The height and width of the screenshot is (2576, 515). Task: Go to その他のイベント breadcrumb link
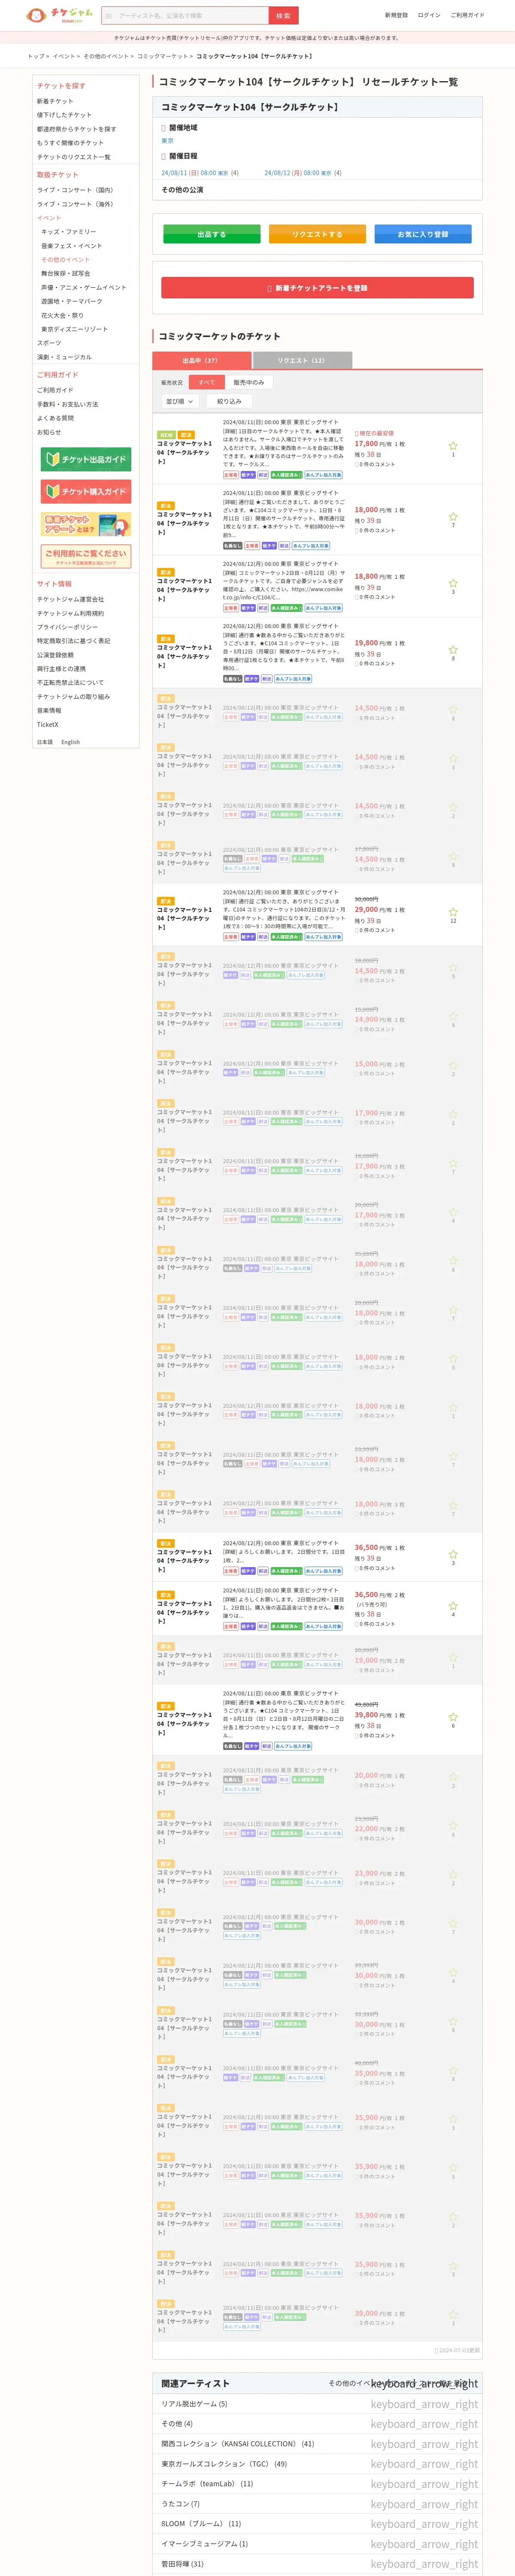click(x=106, y=56)
